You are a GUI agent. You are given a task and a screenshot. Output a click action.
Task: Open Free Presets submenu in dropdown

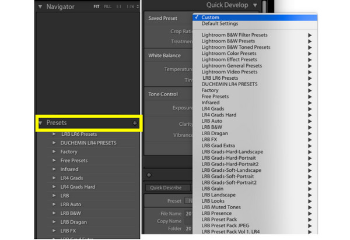point(255,97)
